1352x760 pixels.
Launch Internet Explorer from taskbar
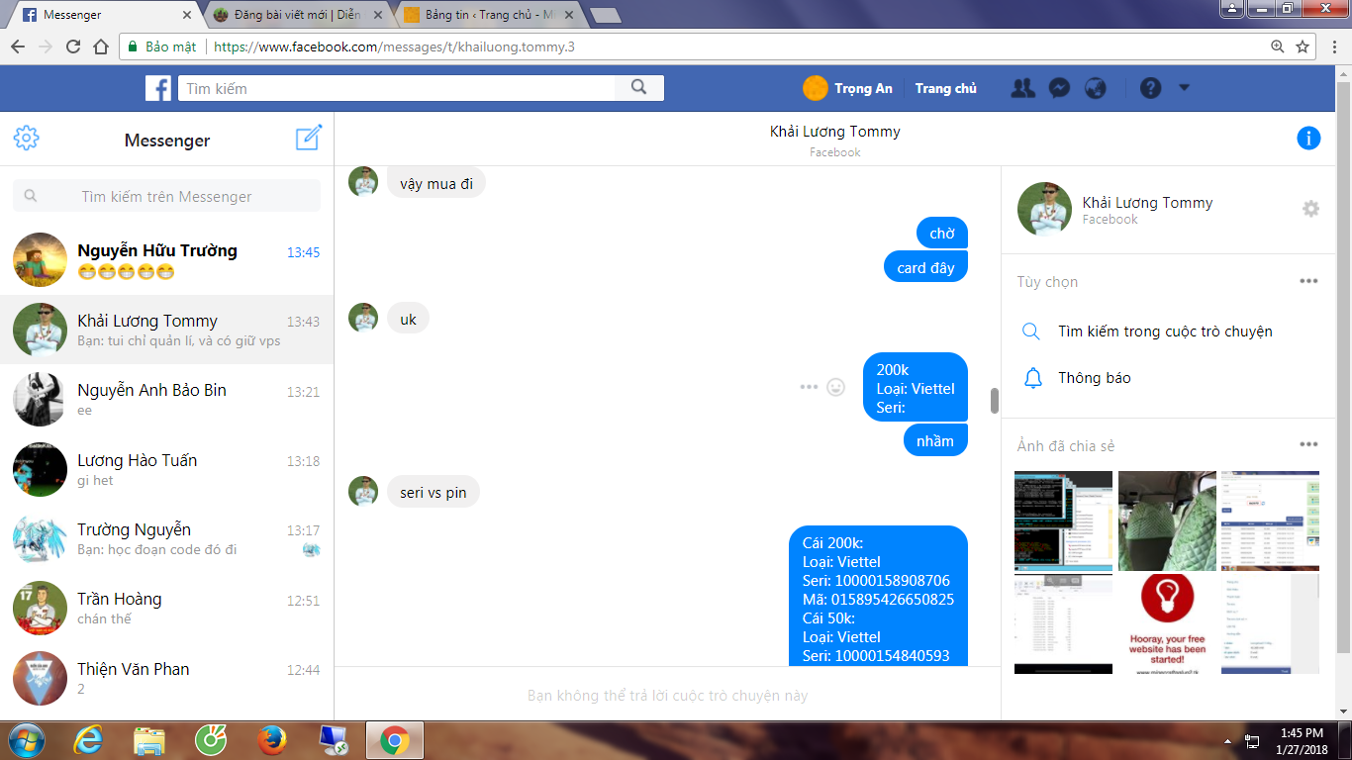(90, 740)
